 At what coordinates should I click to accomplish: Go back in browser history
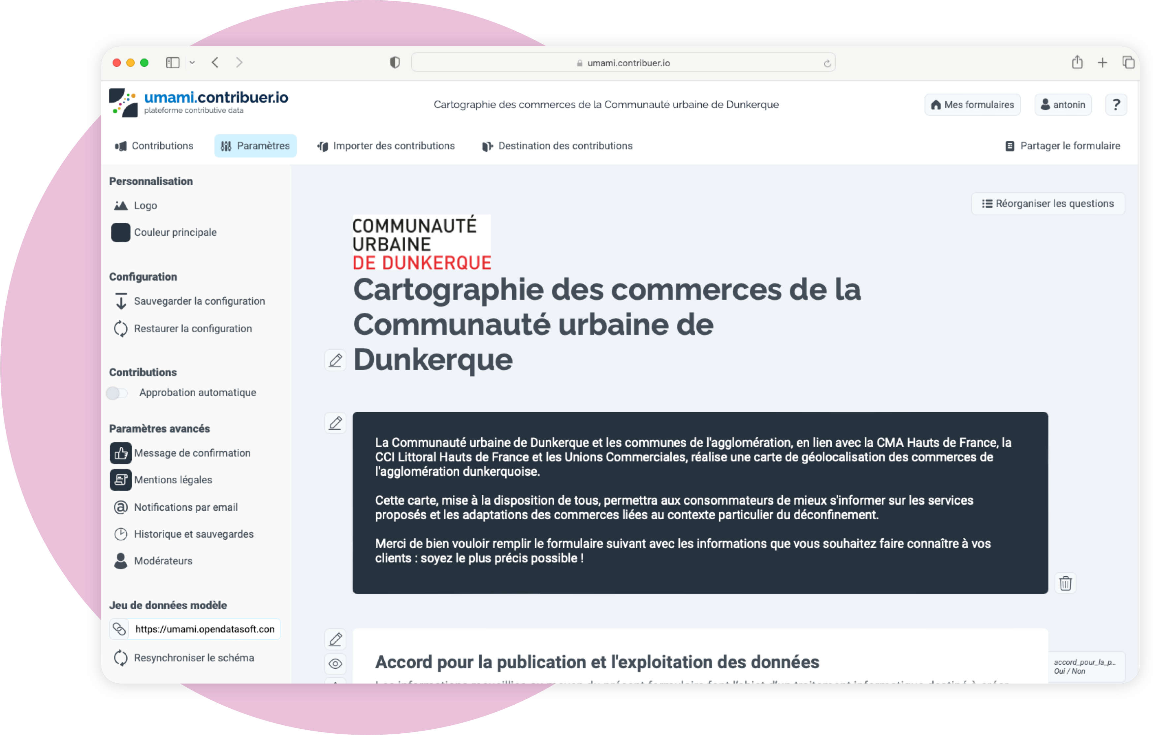point(215,62)
